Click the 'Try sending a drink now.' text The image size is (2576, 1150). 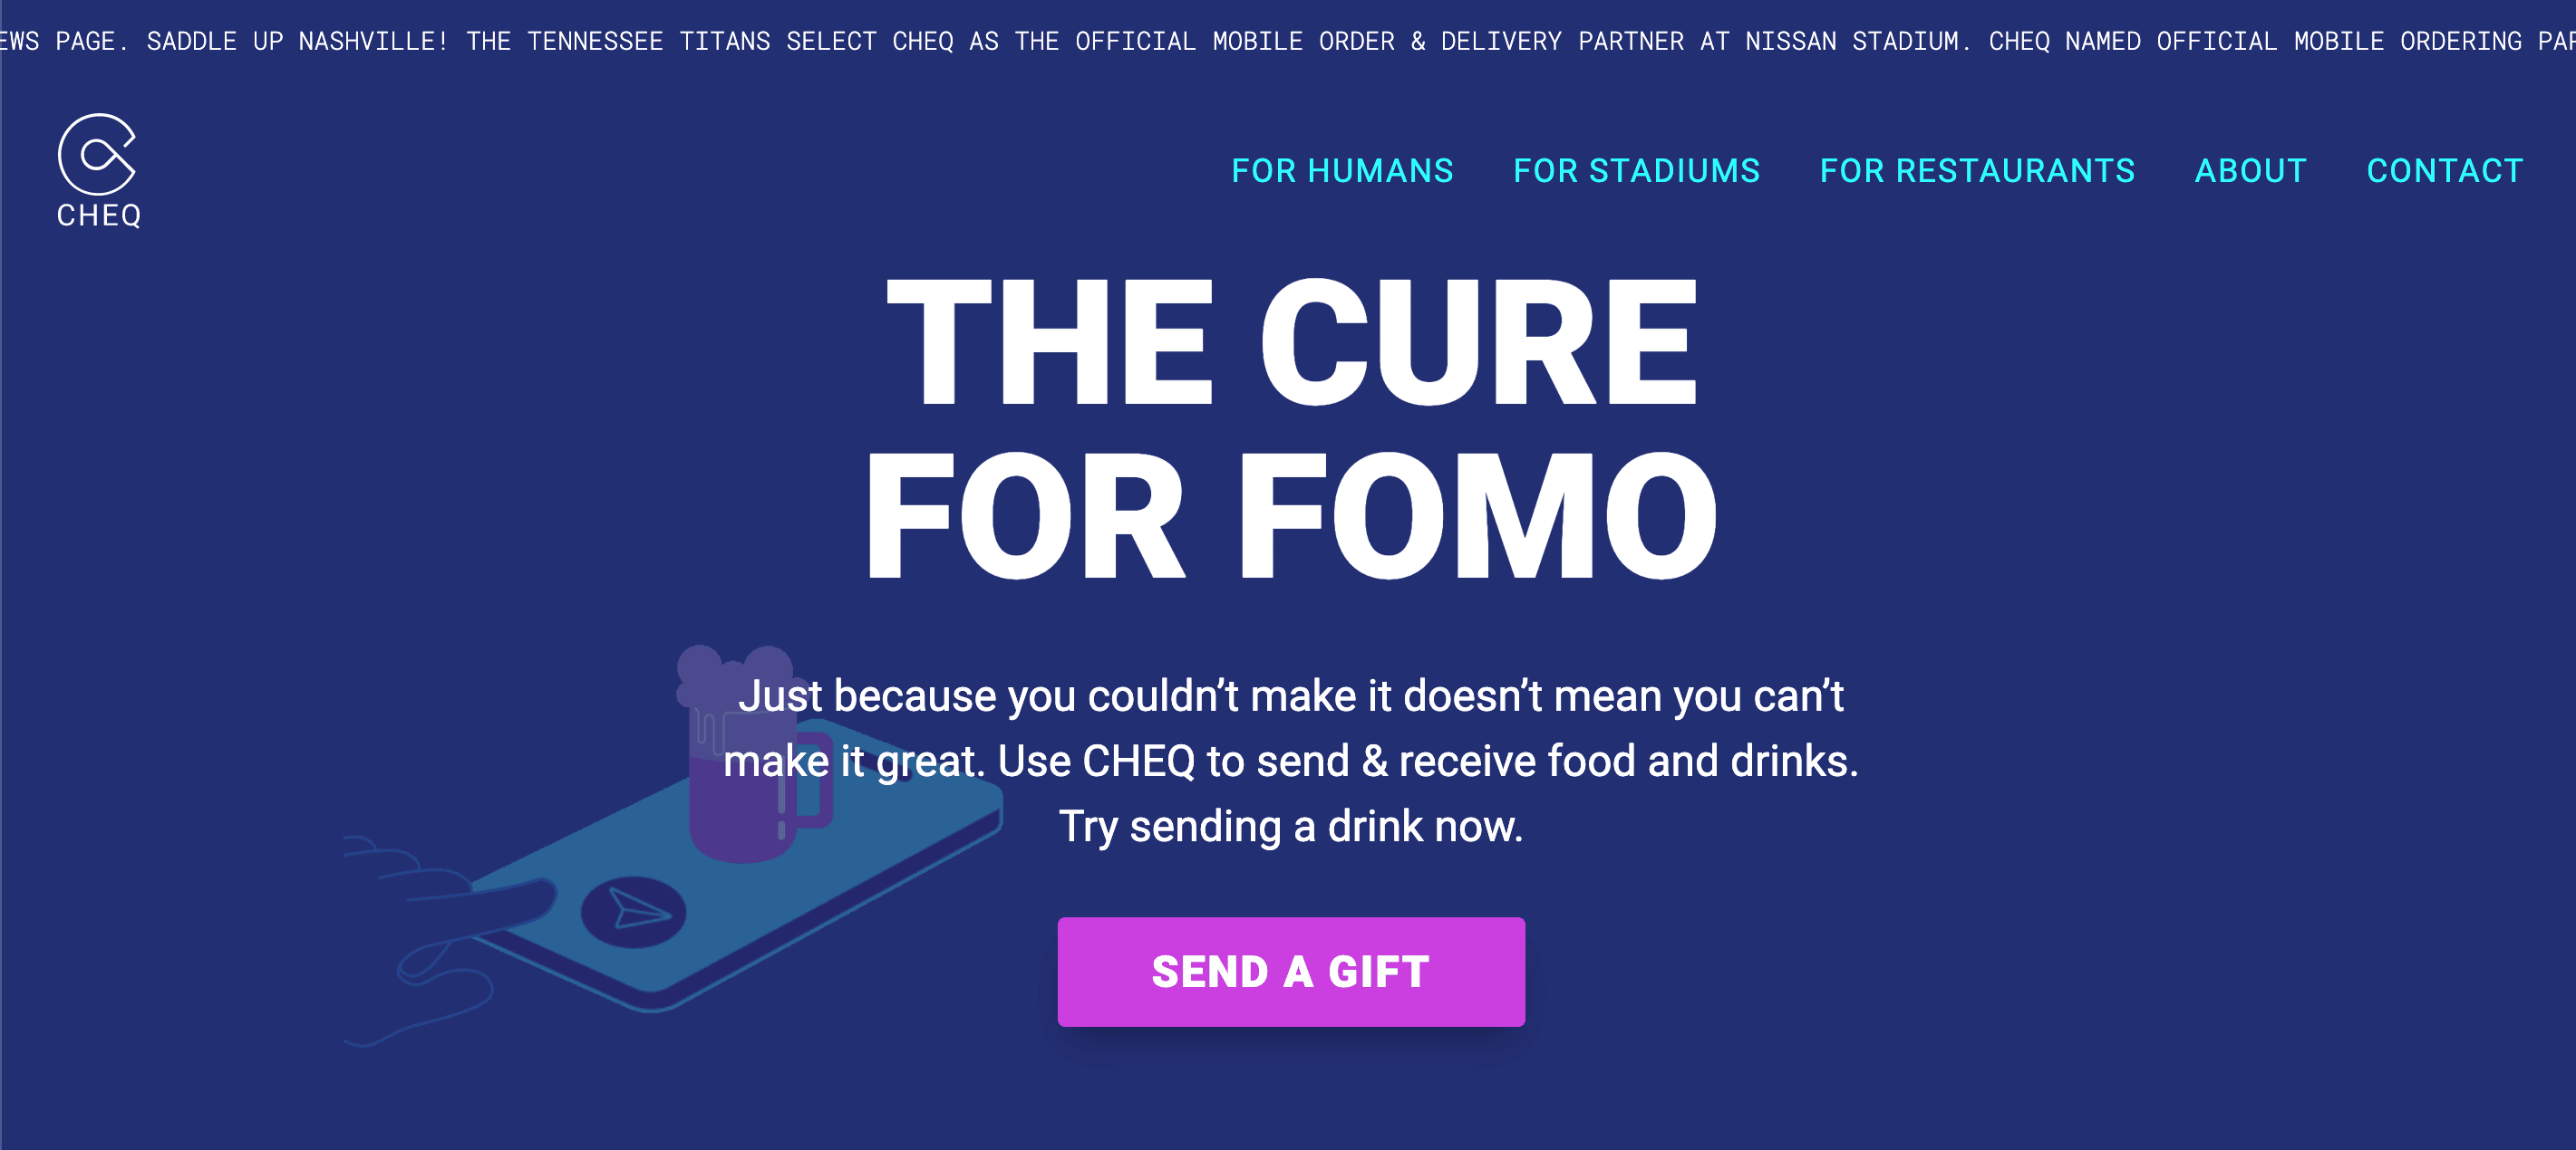click(1291, 827)
